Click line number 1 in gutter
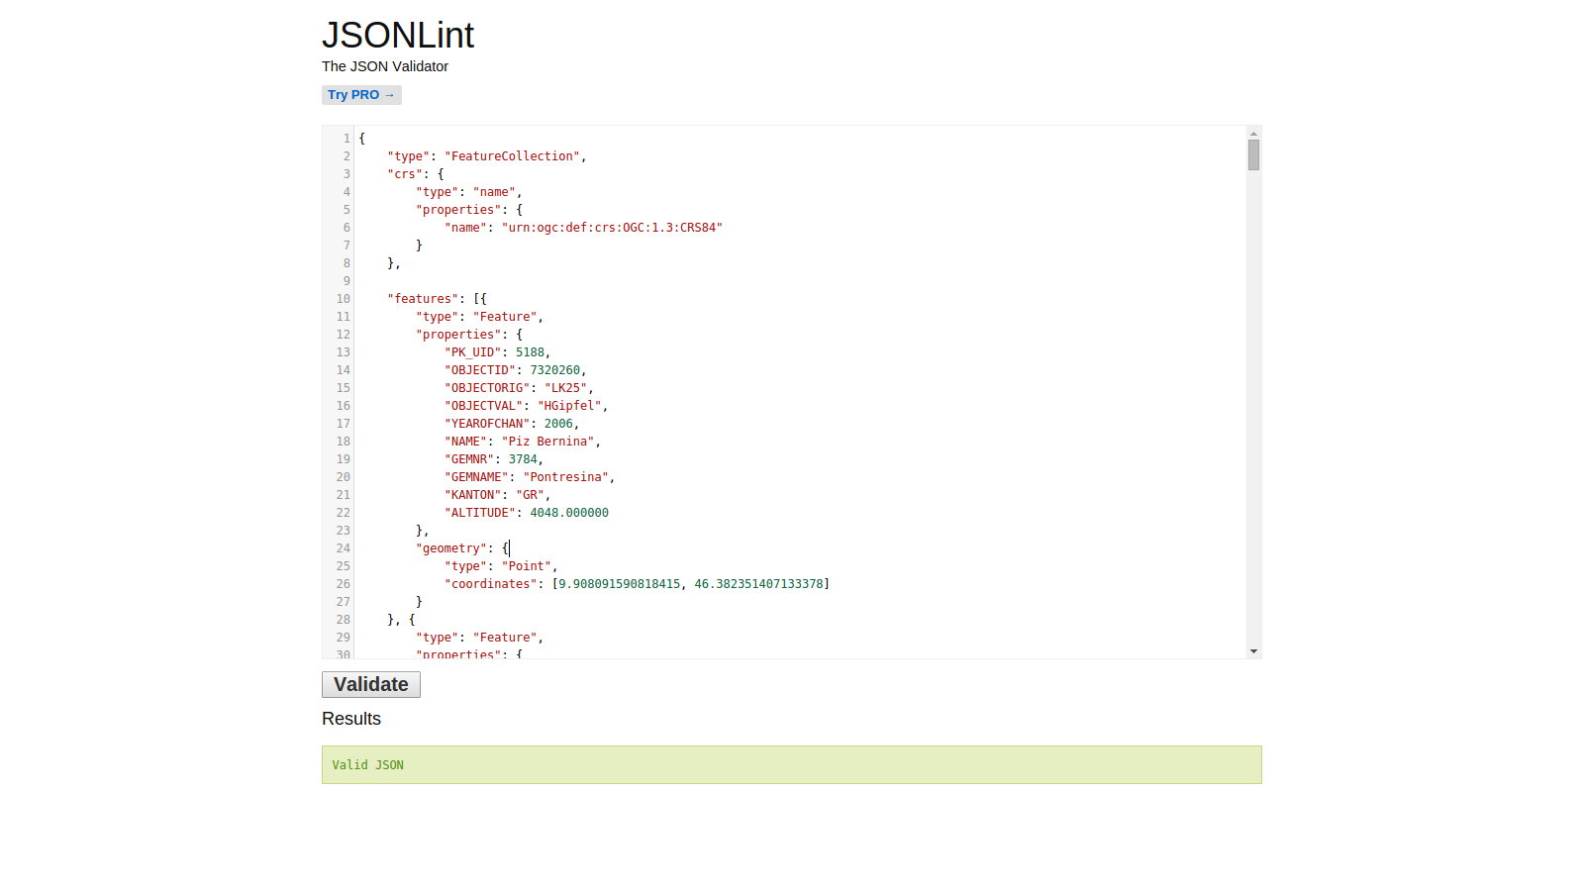Screen dimensions: 1584x891 click(x=346, y=139)
